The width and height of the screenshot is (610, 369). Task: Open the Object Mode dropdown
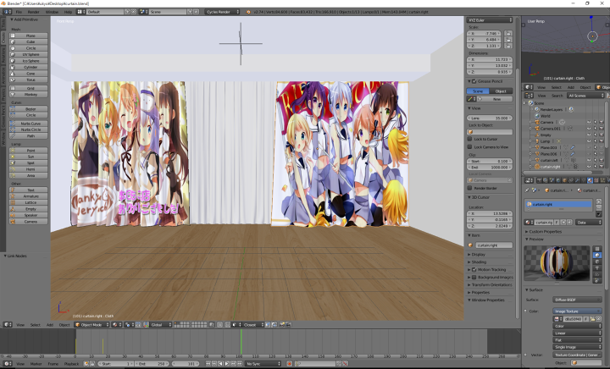pos(91,325)
